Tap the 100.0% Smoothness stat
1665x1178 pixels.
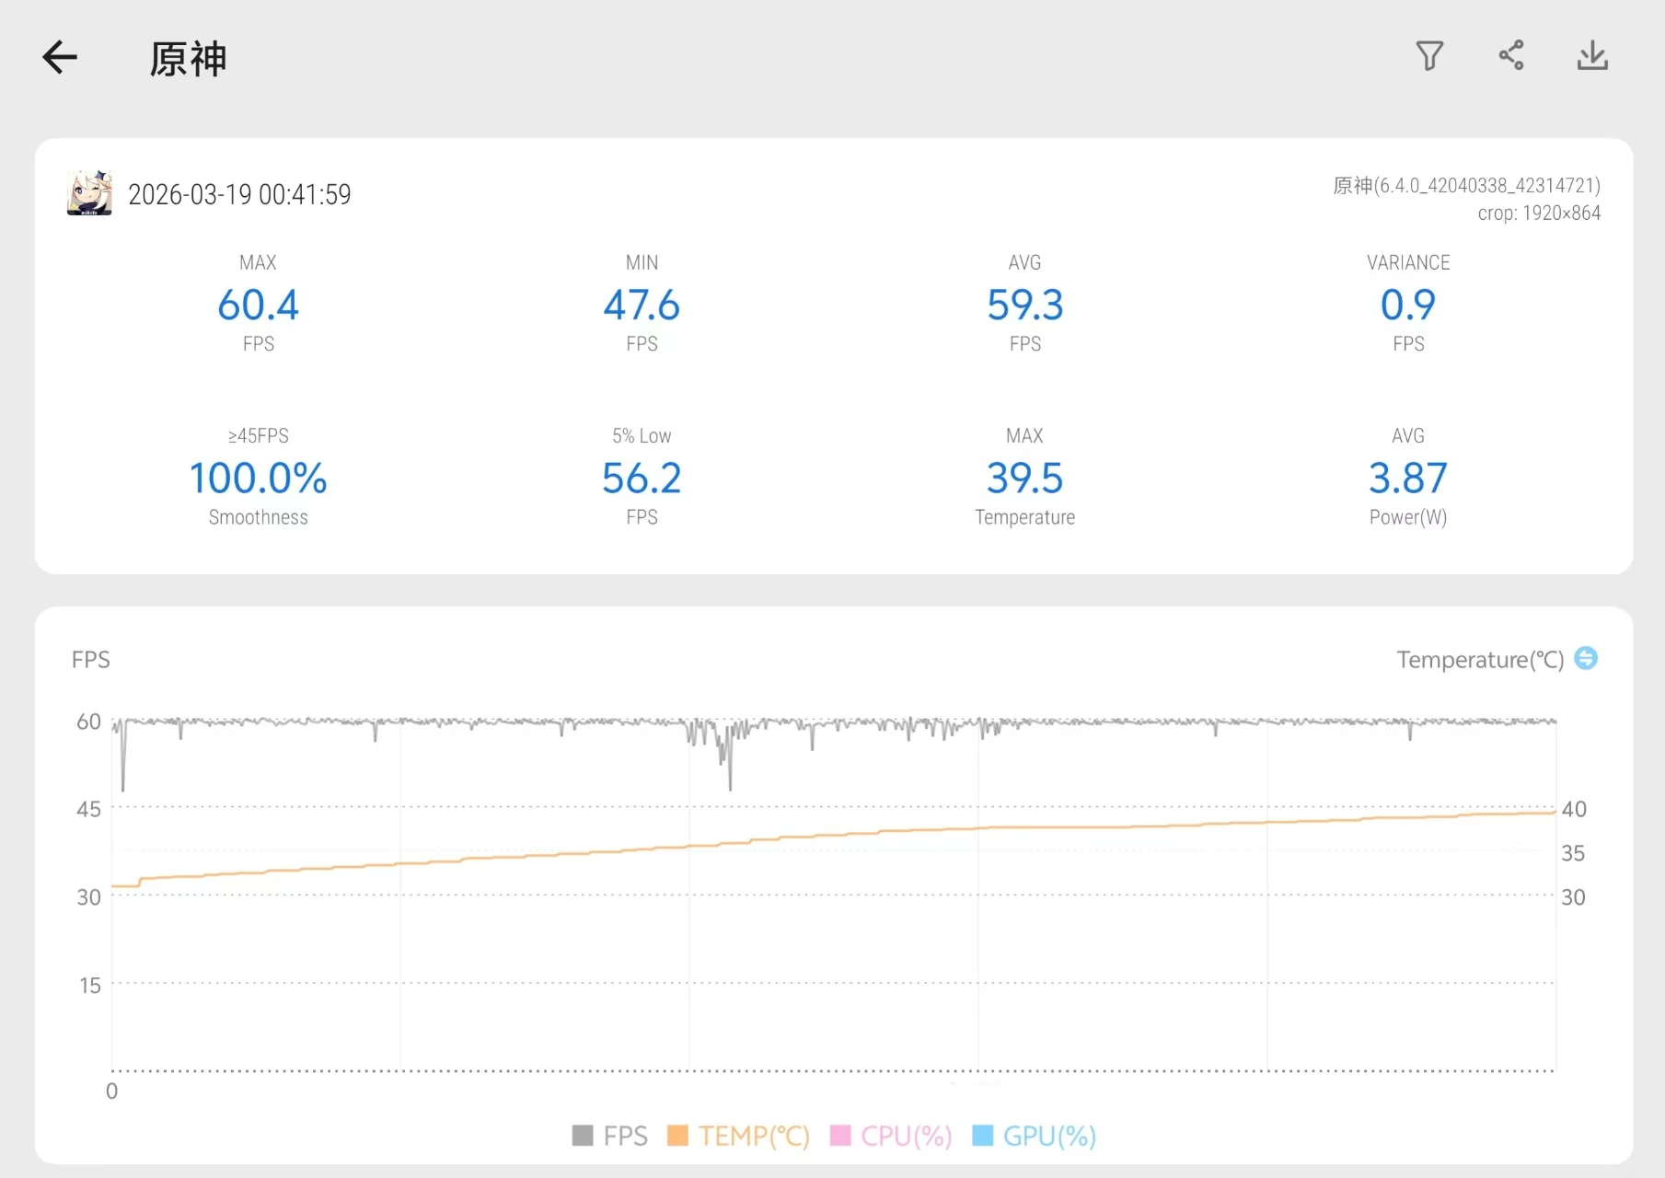point(258,478)
